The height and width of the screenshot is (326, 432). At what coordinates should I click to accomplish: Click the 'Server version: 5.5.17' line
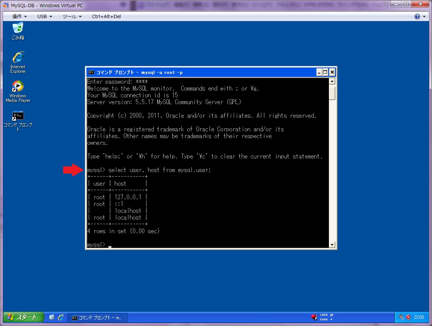[x=164, y=102]
